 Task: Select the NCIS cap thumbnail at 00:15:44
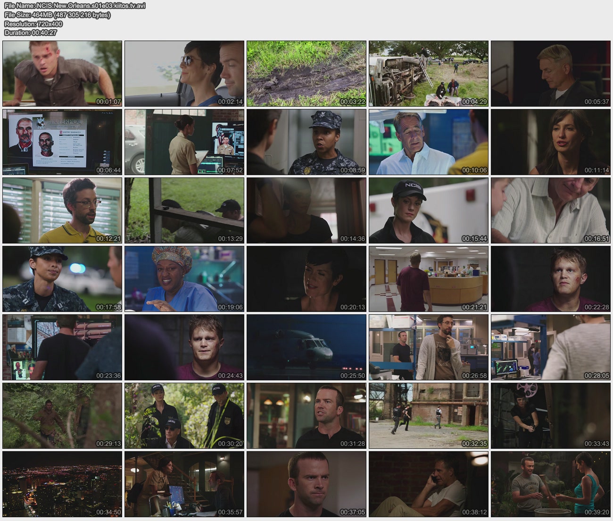[429, 210]
